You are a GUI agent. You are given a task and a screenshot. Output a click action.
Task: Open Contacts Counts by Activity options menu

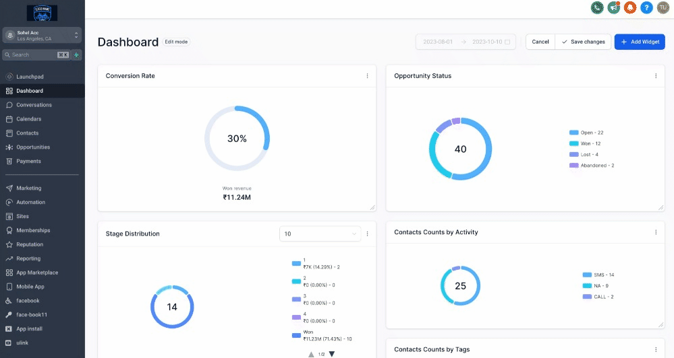pyautogui.click(x=655, y=232)
